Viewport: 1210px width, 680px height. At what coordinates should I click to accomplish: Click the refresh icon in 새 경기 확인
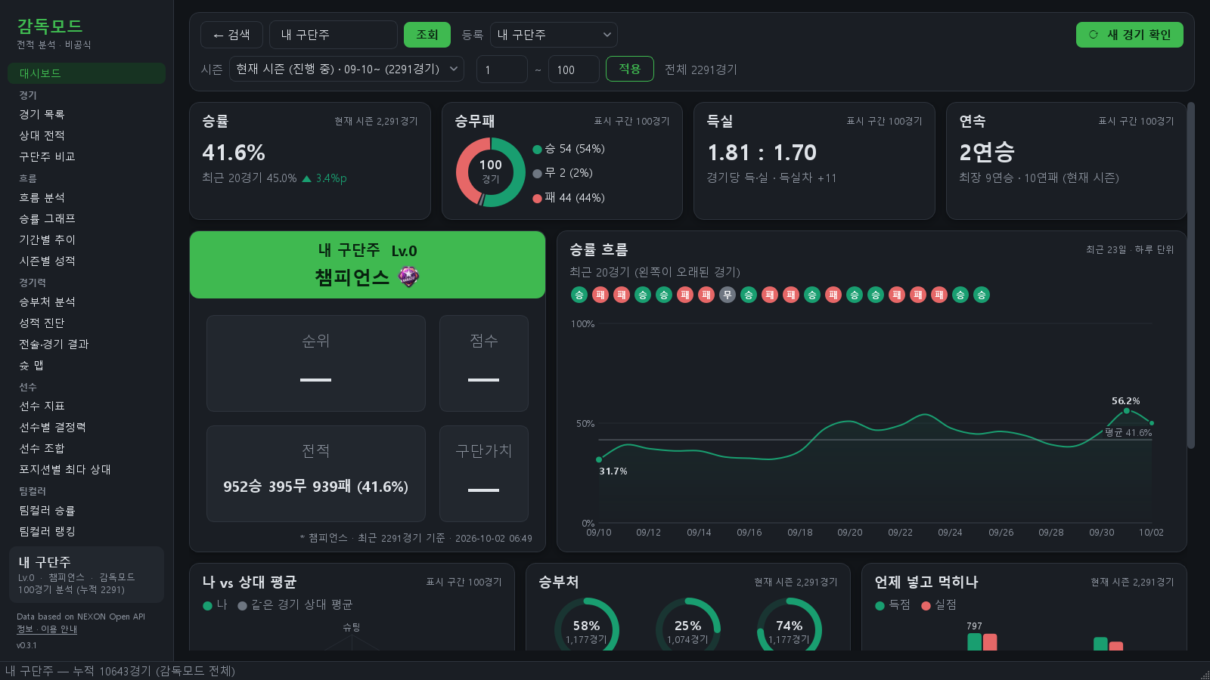1093,35
